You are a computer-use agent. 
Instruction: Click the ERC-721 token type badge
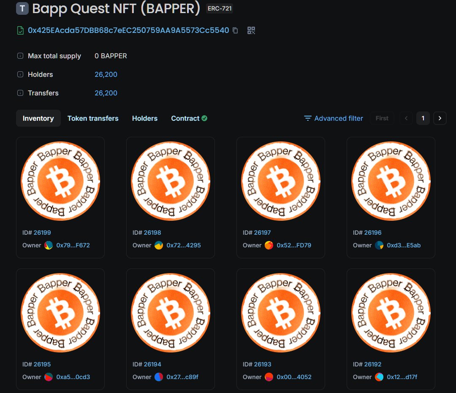[x=220, y=8]
